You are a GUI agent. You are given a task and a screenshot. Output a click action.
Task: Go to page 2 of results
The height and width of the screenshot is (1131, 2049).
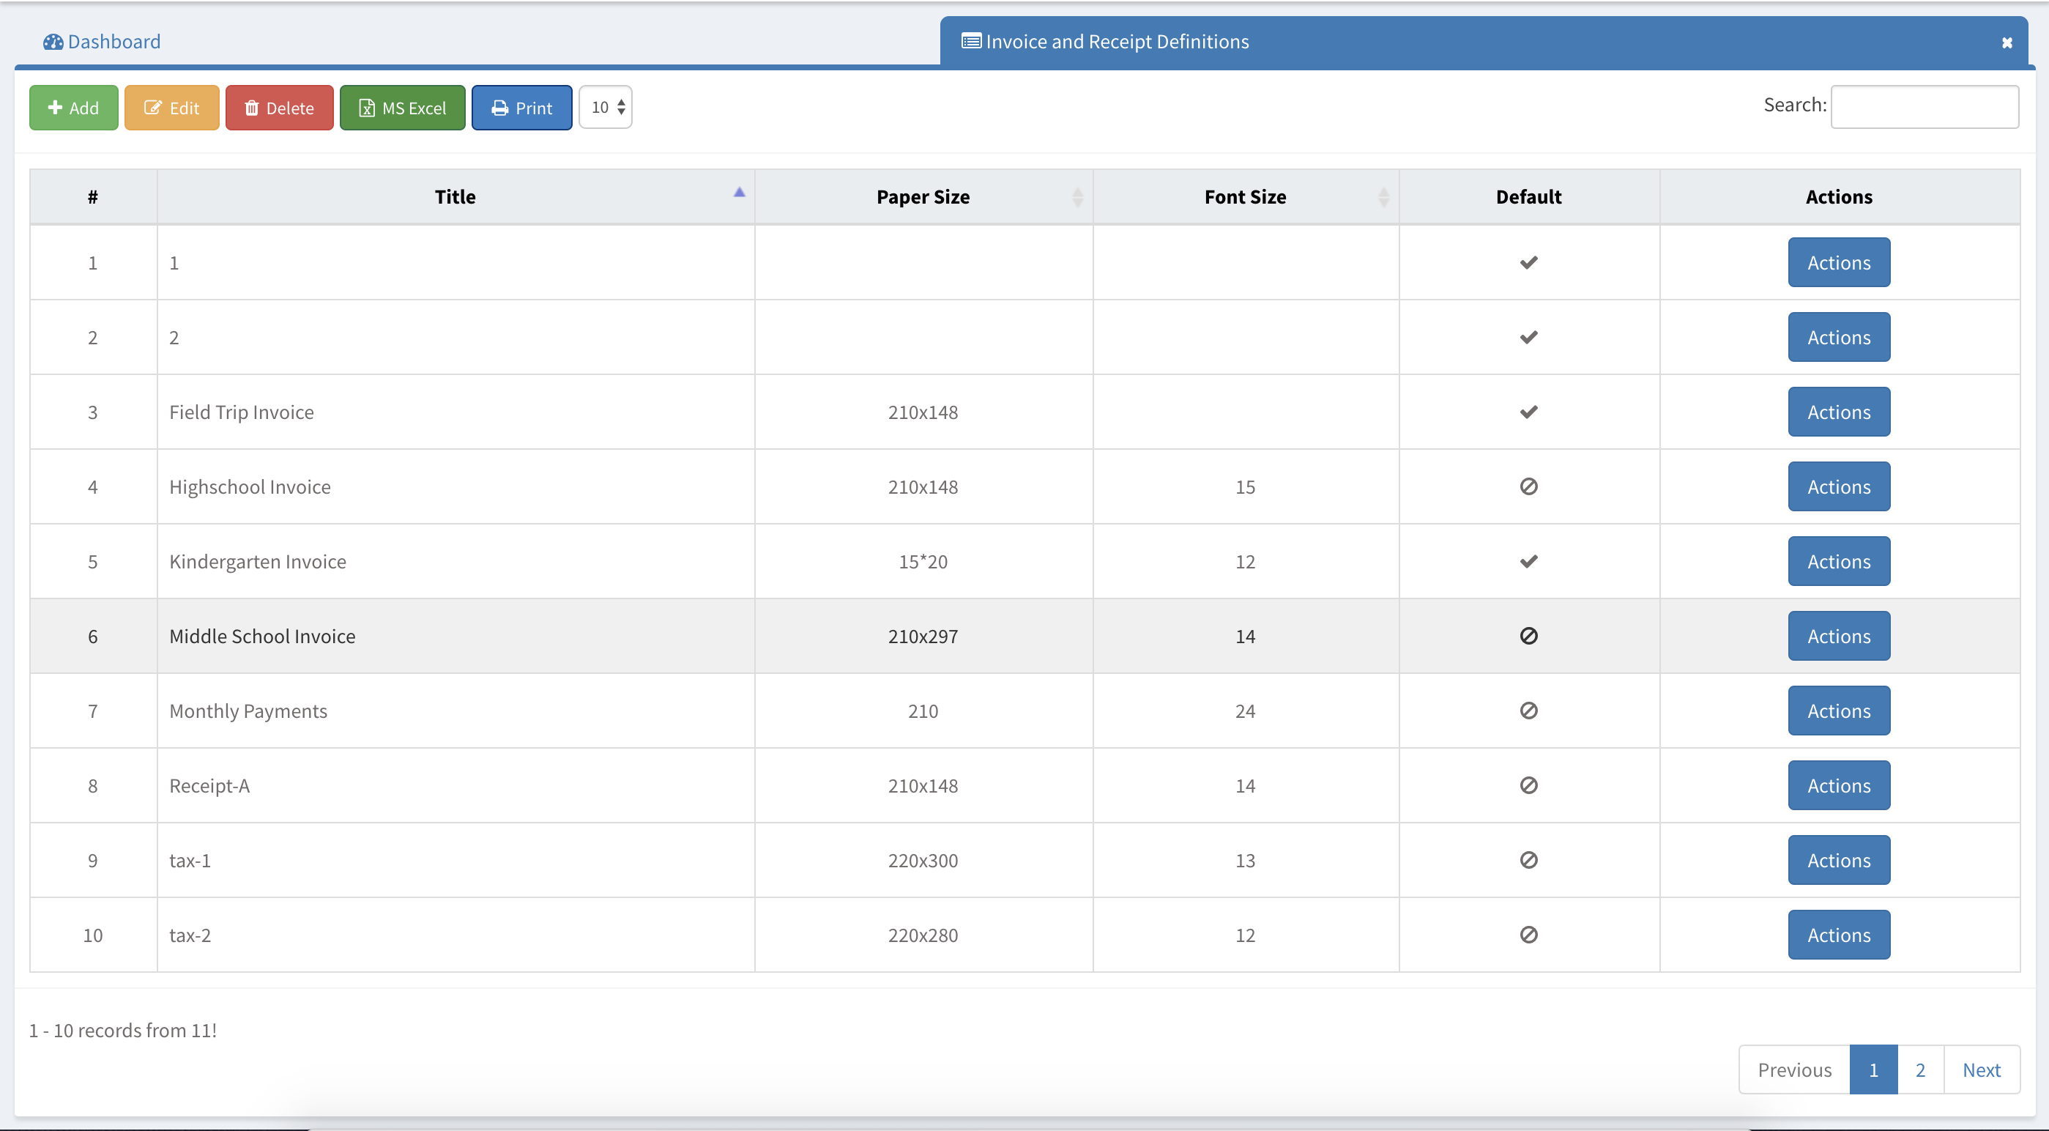pos(1919,1069)
